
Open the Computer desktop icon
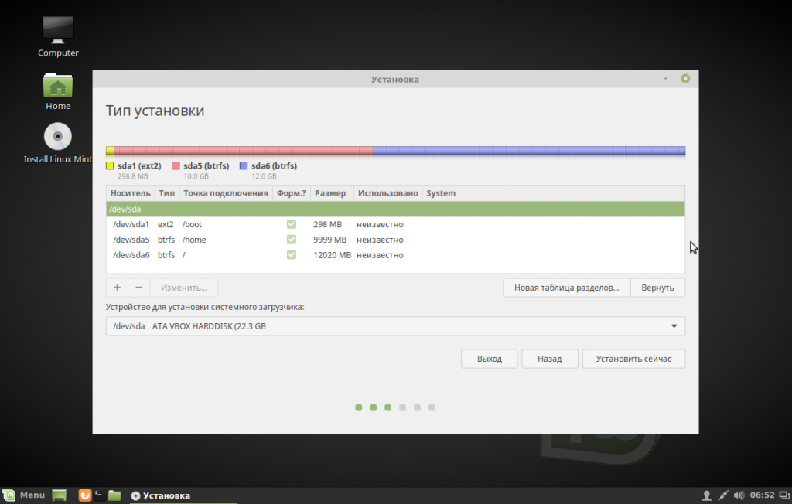click(57, 31)
